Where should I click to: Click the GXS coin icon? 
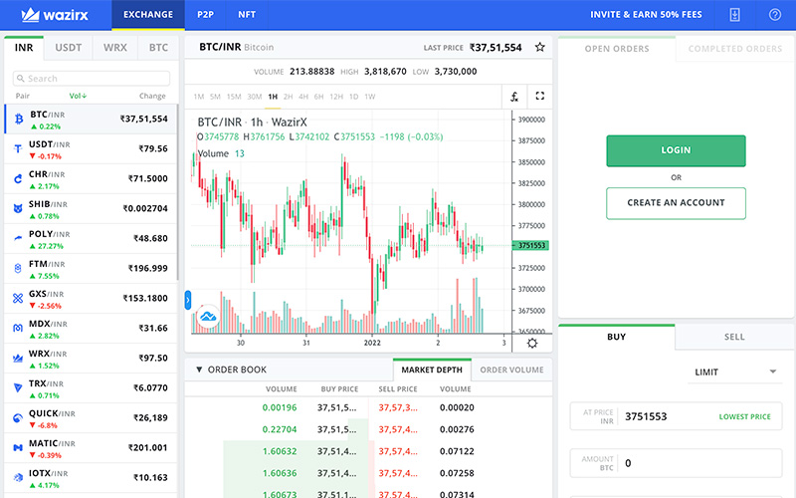pos(18,298)
